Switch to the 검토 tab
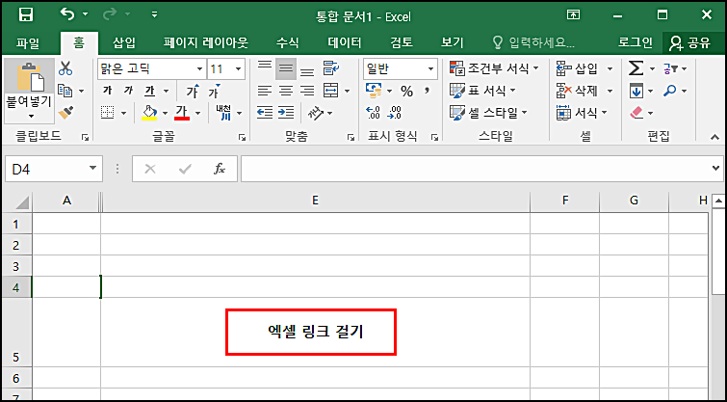727x402 pixels. [402, 43]
